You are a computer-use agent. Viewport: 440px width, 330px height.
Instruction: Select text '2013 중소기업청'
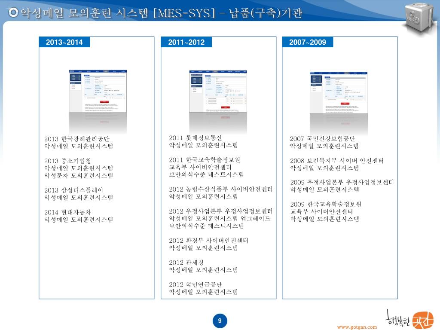pyautogui.click(x=67, y=161)
